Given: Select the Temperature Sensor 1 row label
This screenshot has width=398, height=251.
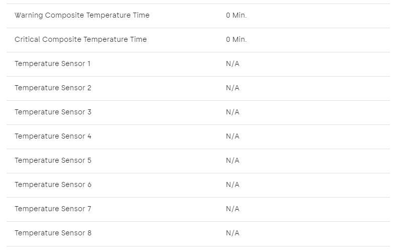Looking at the screenshot, I should click(52, 64).
